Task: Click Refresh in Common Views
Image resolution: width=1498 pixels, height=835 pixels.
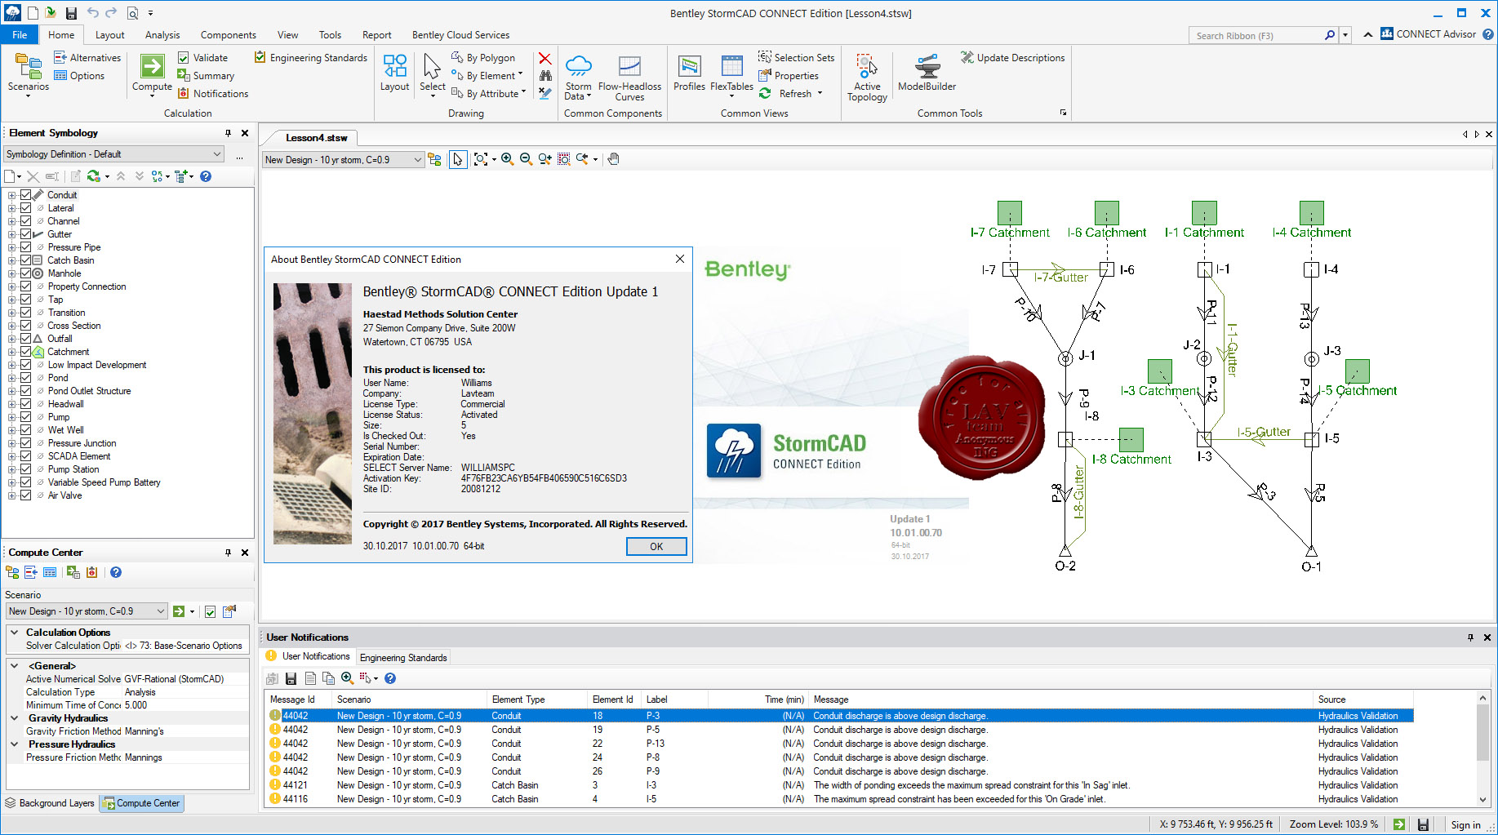Action: (790, 94)
